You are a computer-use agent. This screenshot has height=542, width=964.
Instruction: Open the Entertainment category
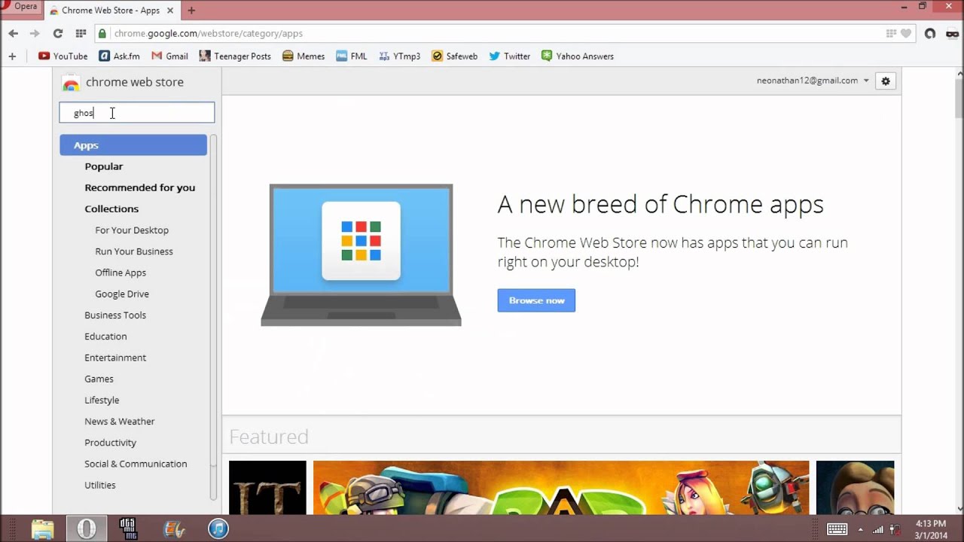click(115, 358)
